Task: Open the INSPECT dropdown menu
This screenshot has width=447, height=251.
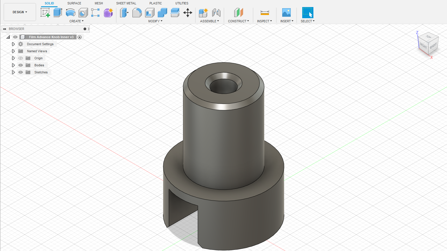Action: [x=264, y=21]
